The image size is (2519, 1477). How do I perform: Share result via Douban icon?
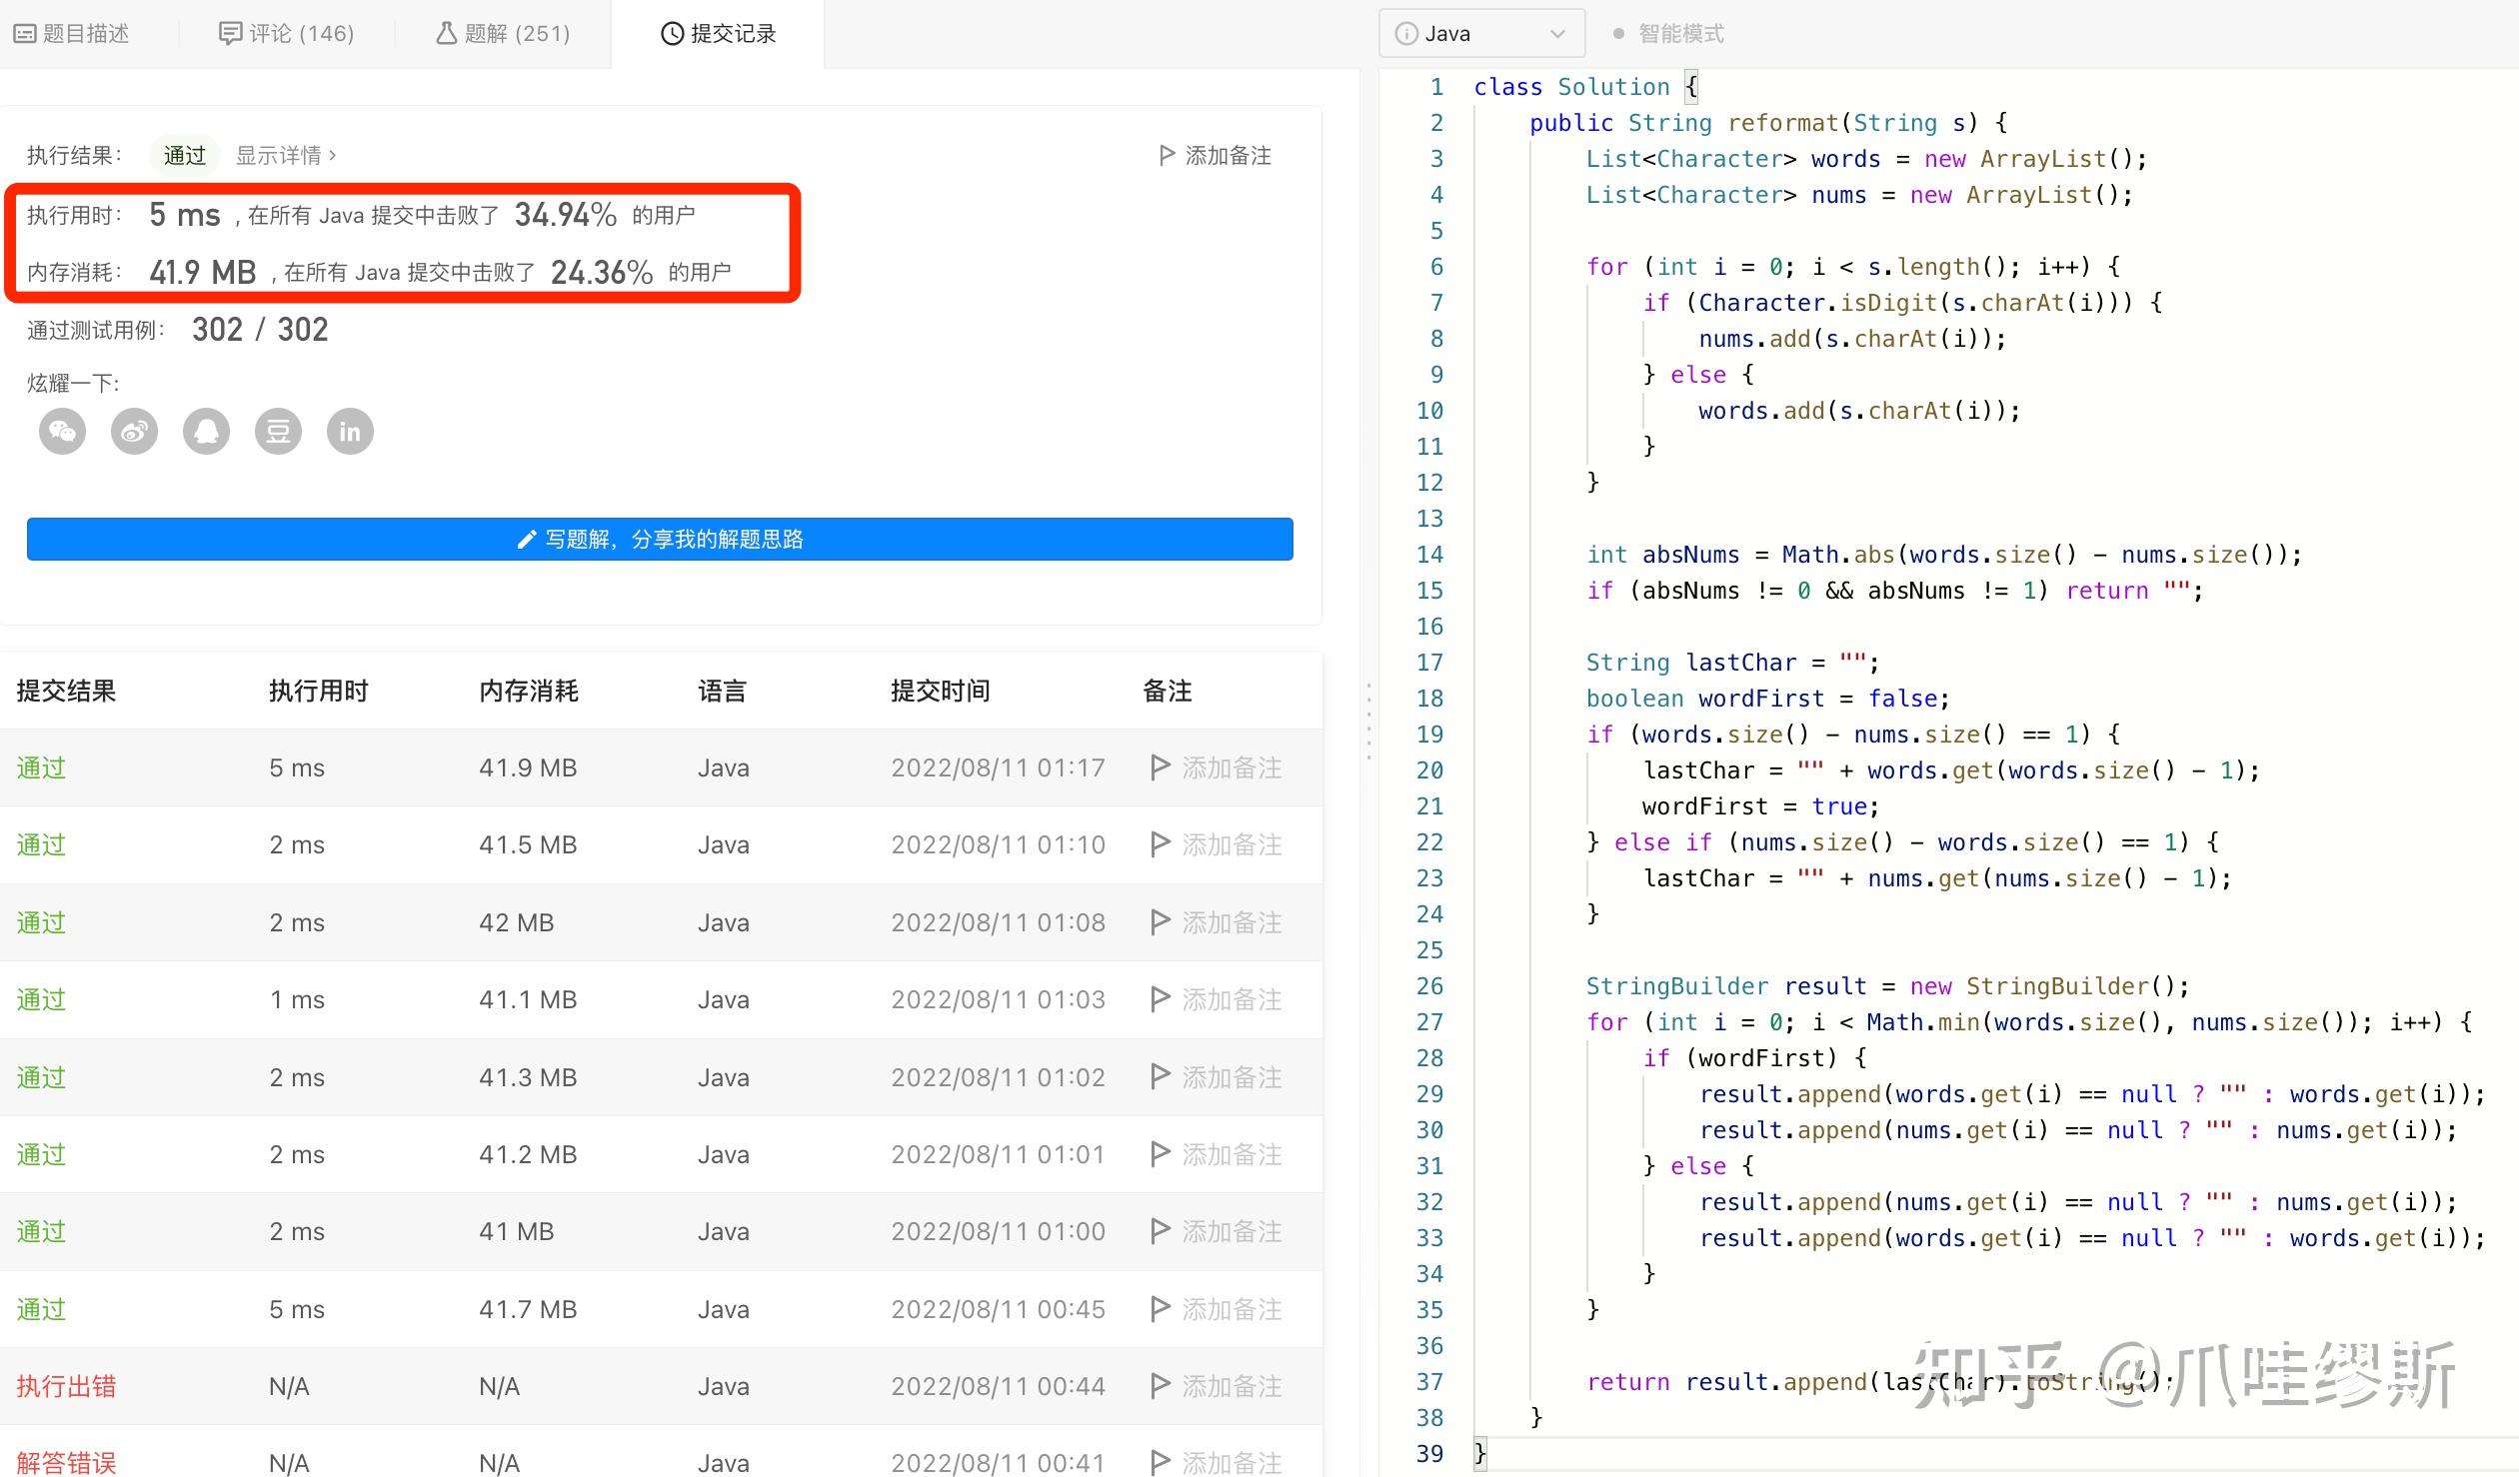278,431
